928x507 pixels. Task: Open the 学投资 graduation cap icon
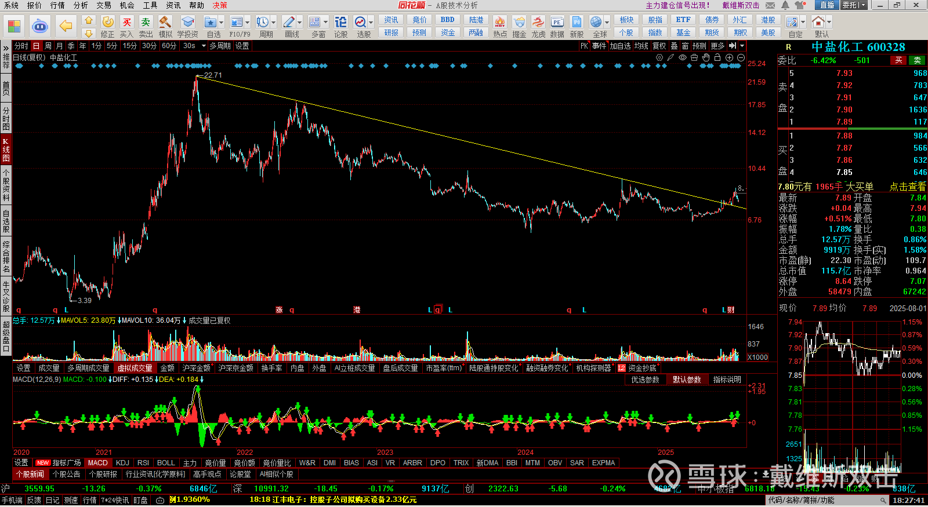187,22
